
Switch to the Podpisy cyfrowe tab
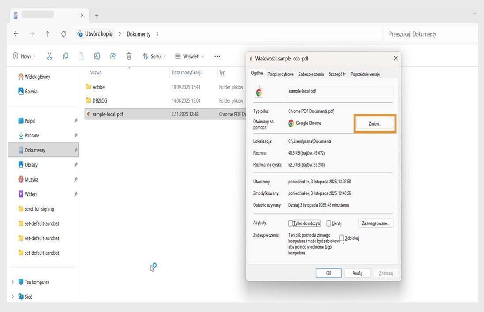point(281,74)
